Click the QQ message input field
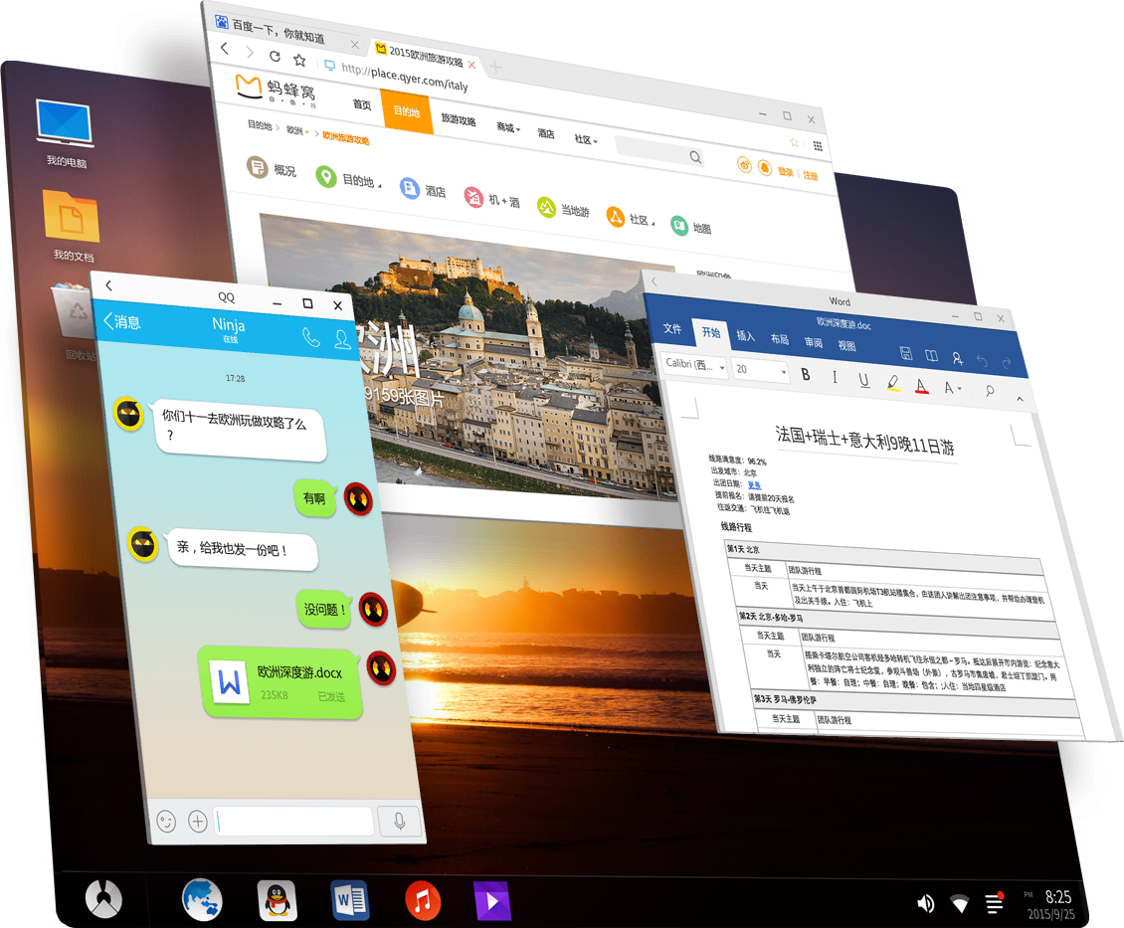 coord(293,822)
